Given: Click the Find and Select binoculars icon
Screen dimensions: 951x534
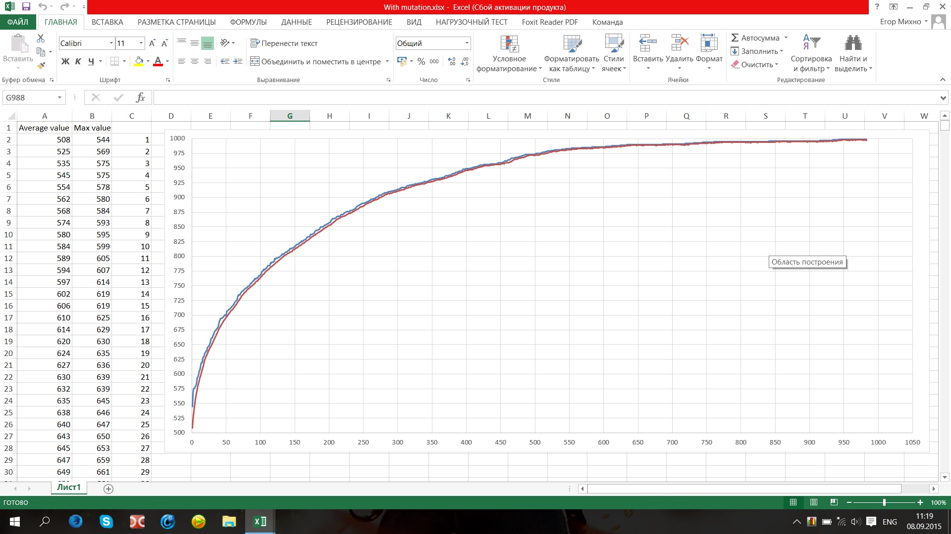Looking at the screenshot, I should pos(853,44).
